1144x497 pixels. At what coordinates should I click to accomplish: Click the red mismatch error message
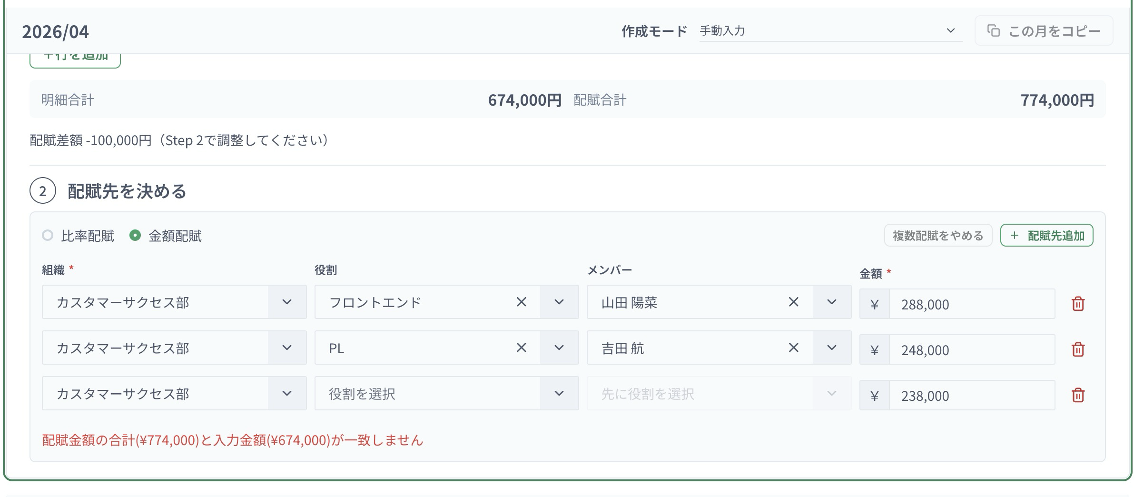pos(233,440)
